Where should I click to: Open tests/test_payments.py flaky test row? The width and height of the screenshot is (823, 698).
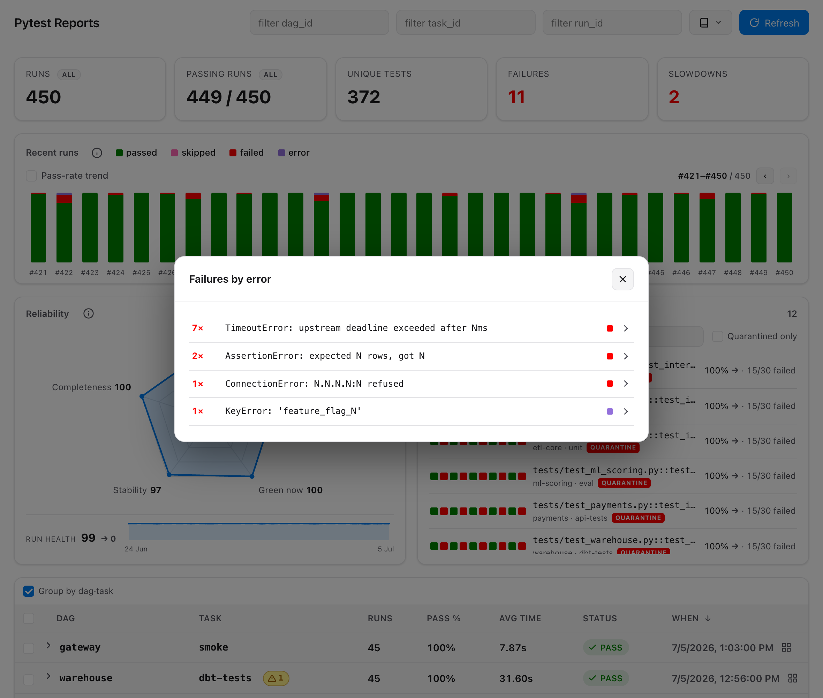point(613,511)
